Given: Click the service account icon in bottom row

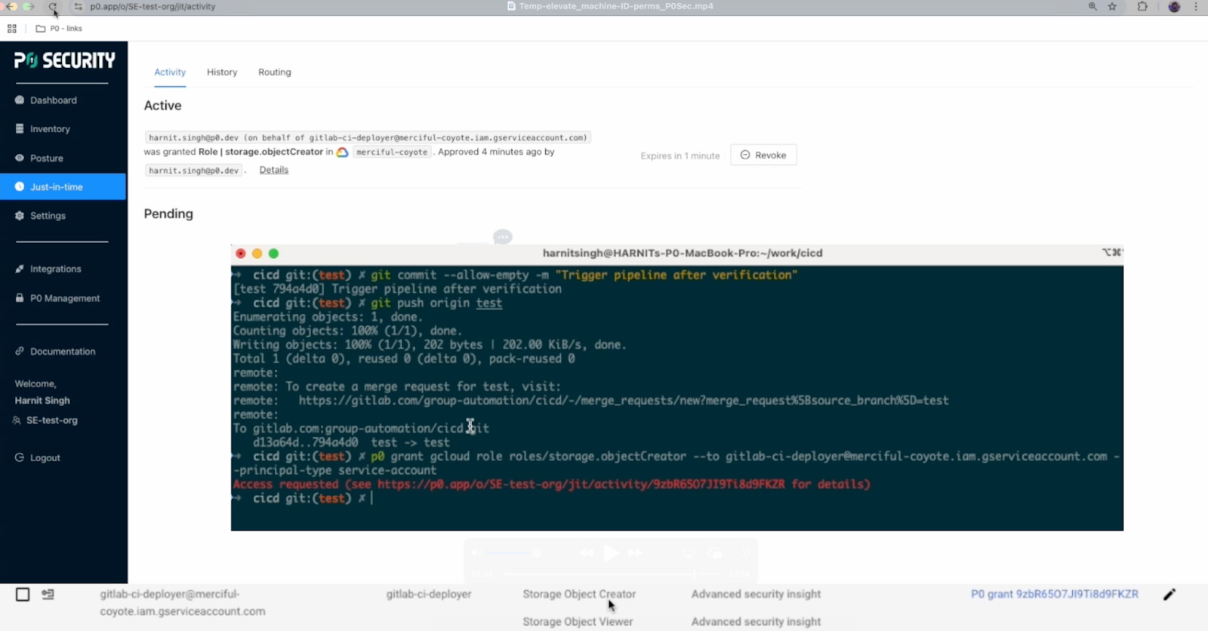Looking at the screenshot, I should pyautogui.click(x=48, y=595).
